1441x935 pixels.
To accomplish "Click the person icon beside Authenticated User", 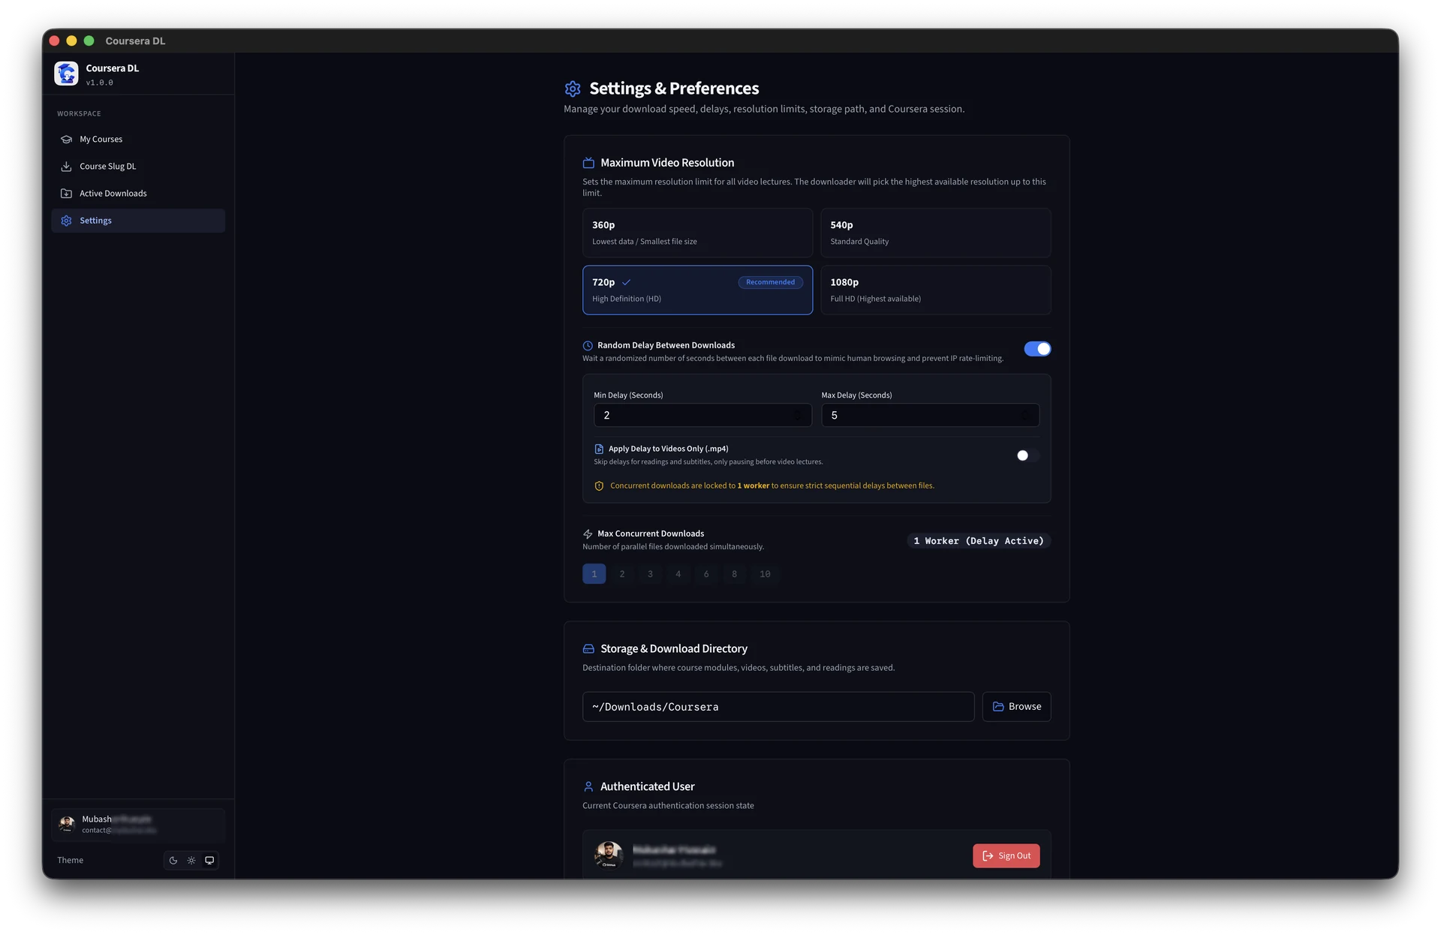I will click(588, 786).
